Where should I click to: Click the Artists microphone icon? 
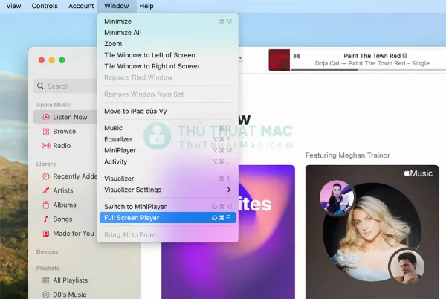[46, 190]
